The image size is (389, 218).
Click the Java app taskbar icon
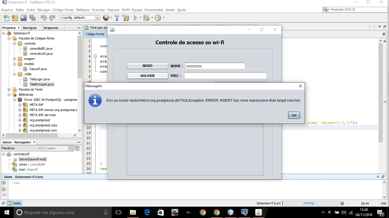(258, 212)
